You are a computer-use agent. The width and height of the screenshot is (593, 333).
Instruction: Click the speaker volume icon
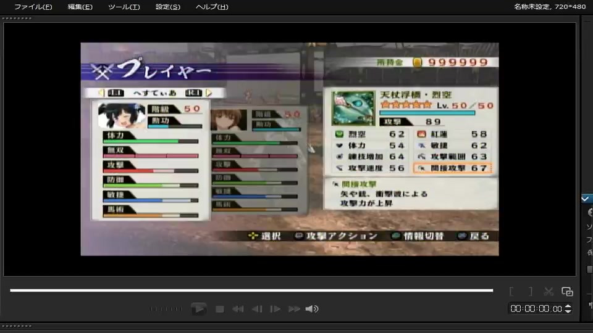[312, 309]
